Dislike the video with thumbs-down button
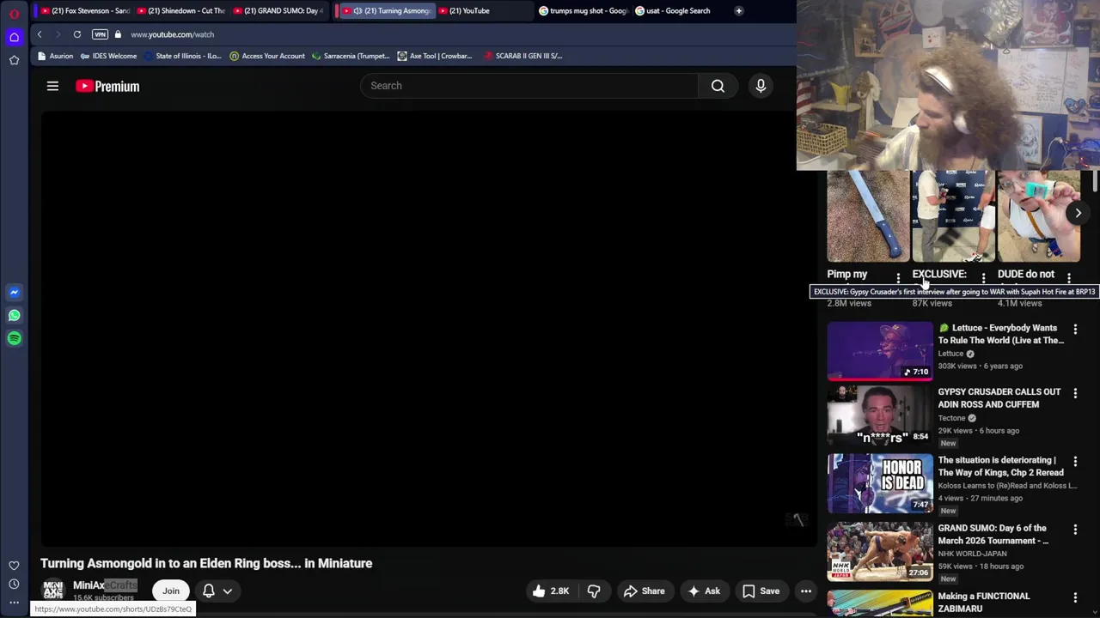 click(594, 591)
